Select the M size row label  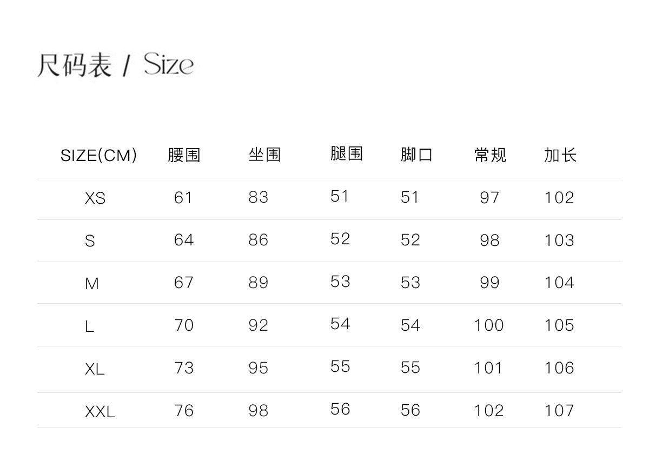pyautogui.click(x=92, y=283)
